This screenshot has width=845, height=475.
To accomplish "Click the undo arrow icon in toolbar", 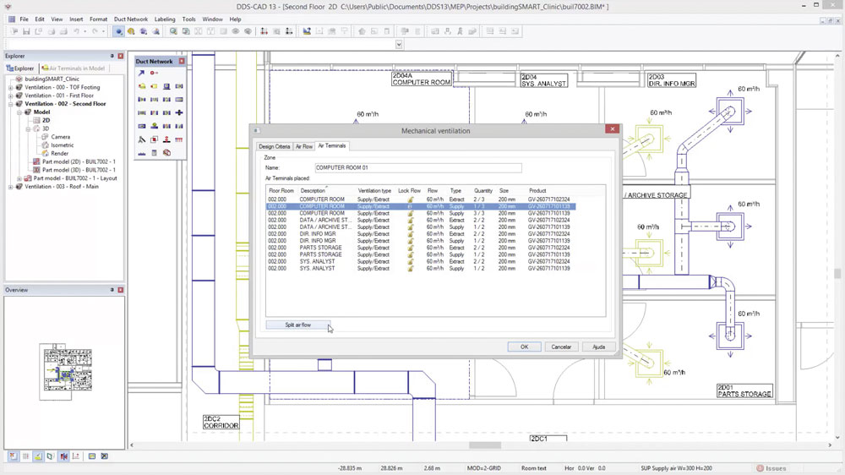I will [x=77, y=32].
